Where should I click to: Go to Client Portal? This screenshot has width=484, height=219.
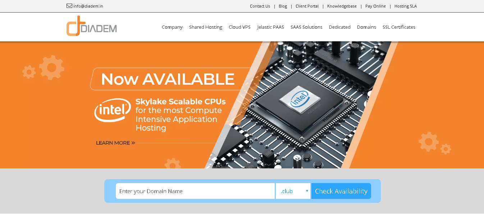click(x=307, y=6)
